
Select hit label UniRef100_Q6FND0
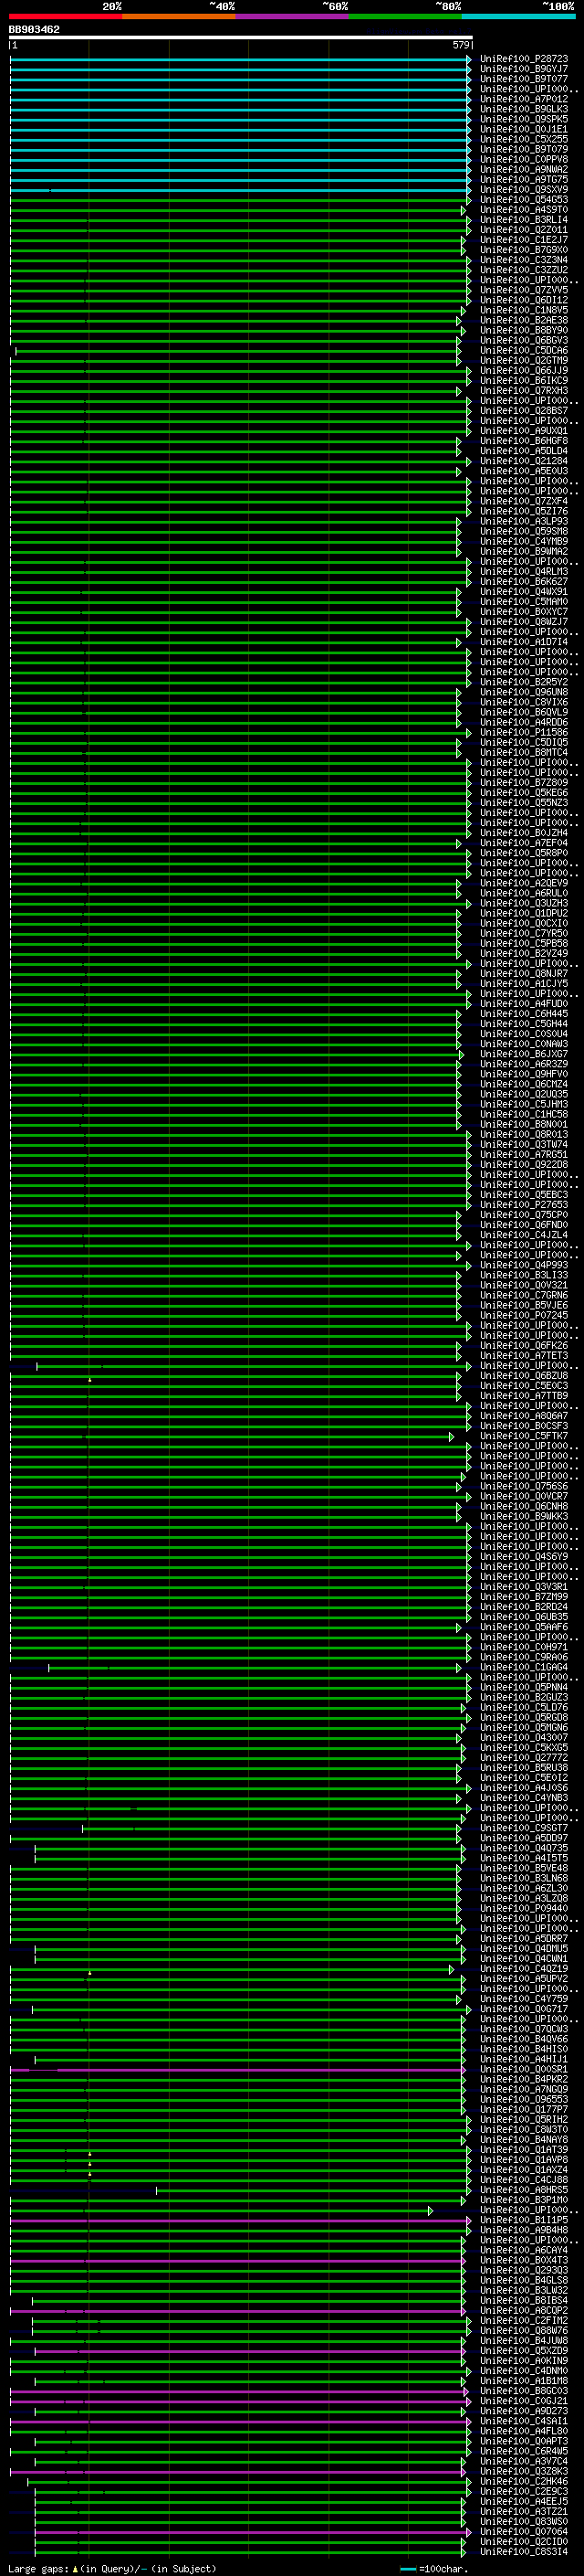(x=523, y=1224)
